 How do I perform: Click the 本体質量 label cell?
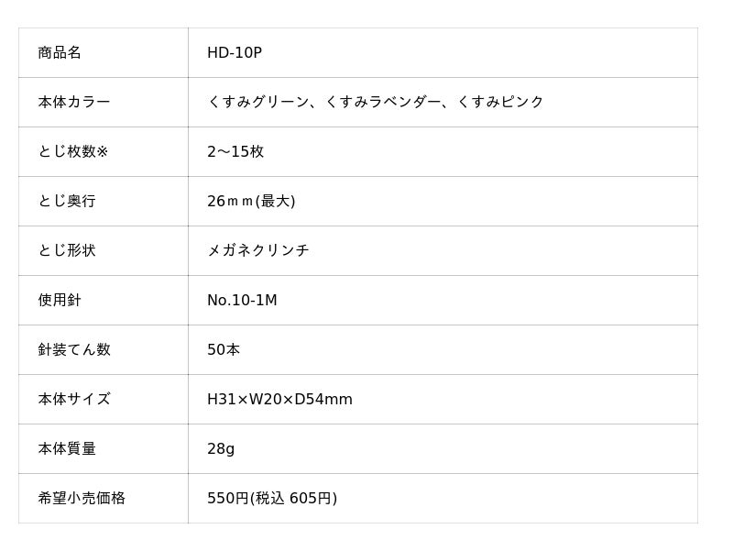click(67, 449)
